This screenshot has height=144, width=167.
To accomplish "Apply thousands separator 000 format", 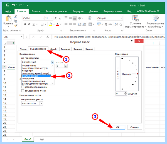I will pos(110,24).
